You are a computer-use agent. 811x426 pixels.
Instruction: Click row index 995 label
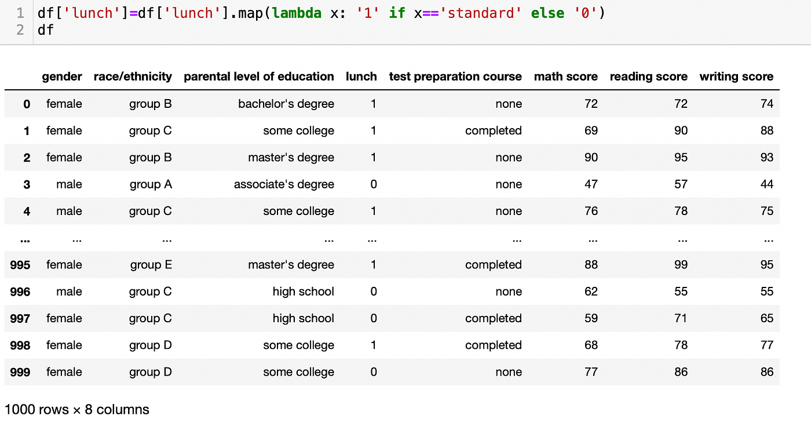(x=20, y=265)
